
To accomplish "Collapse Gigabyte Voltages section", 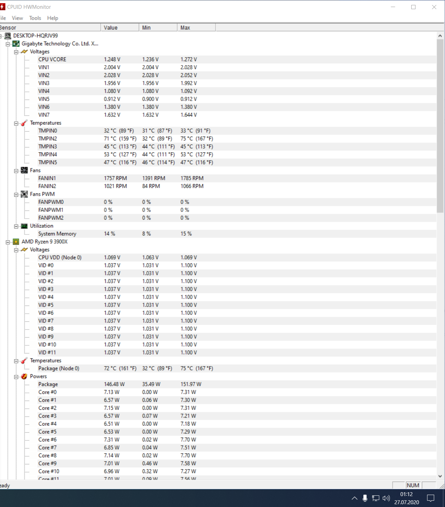I will [x=16, y=52].
